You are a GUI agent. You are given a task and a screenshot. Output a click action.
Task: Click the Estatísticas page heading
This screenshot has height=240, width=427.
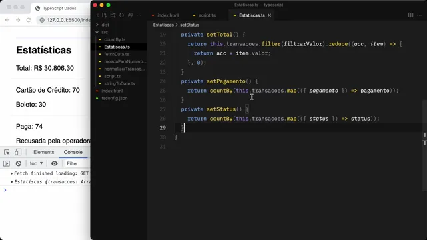(x=44, y=50)
